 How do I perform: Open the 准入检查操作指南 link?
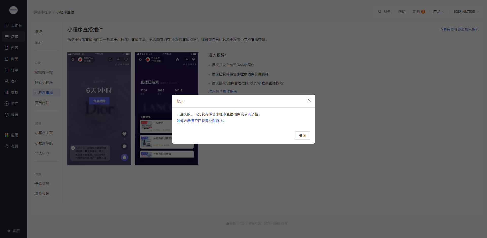pos(223,91)
